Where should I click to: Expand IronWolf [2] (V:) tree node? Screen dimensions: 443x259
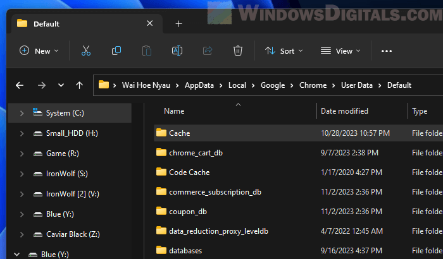click(22, 194)
